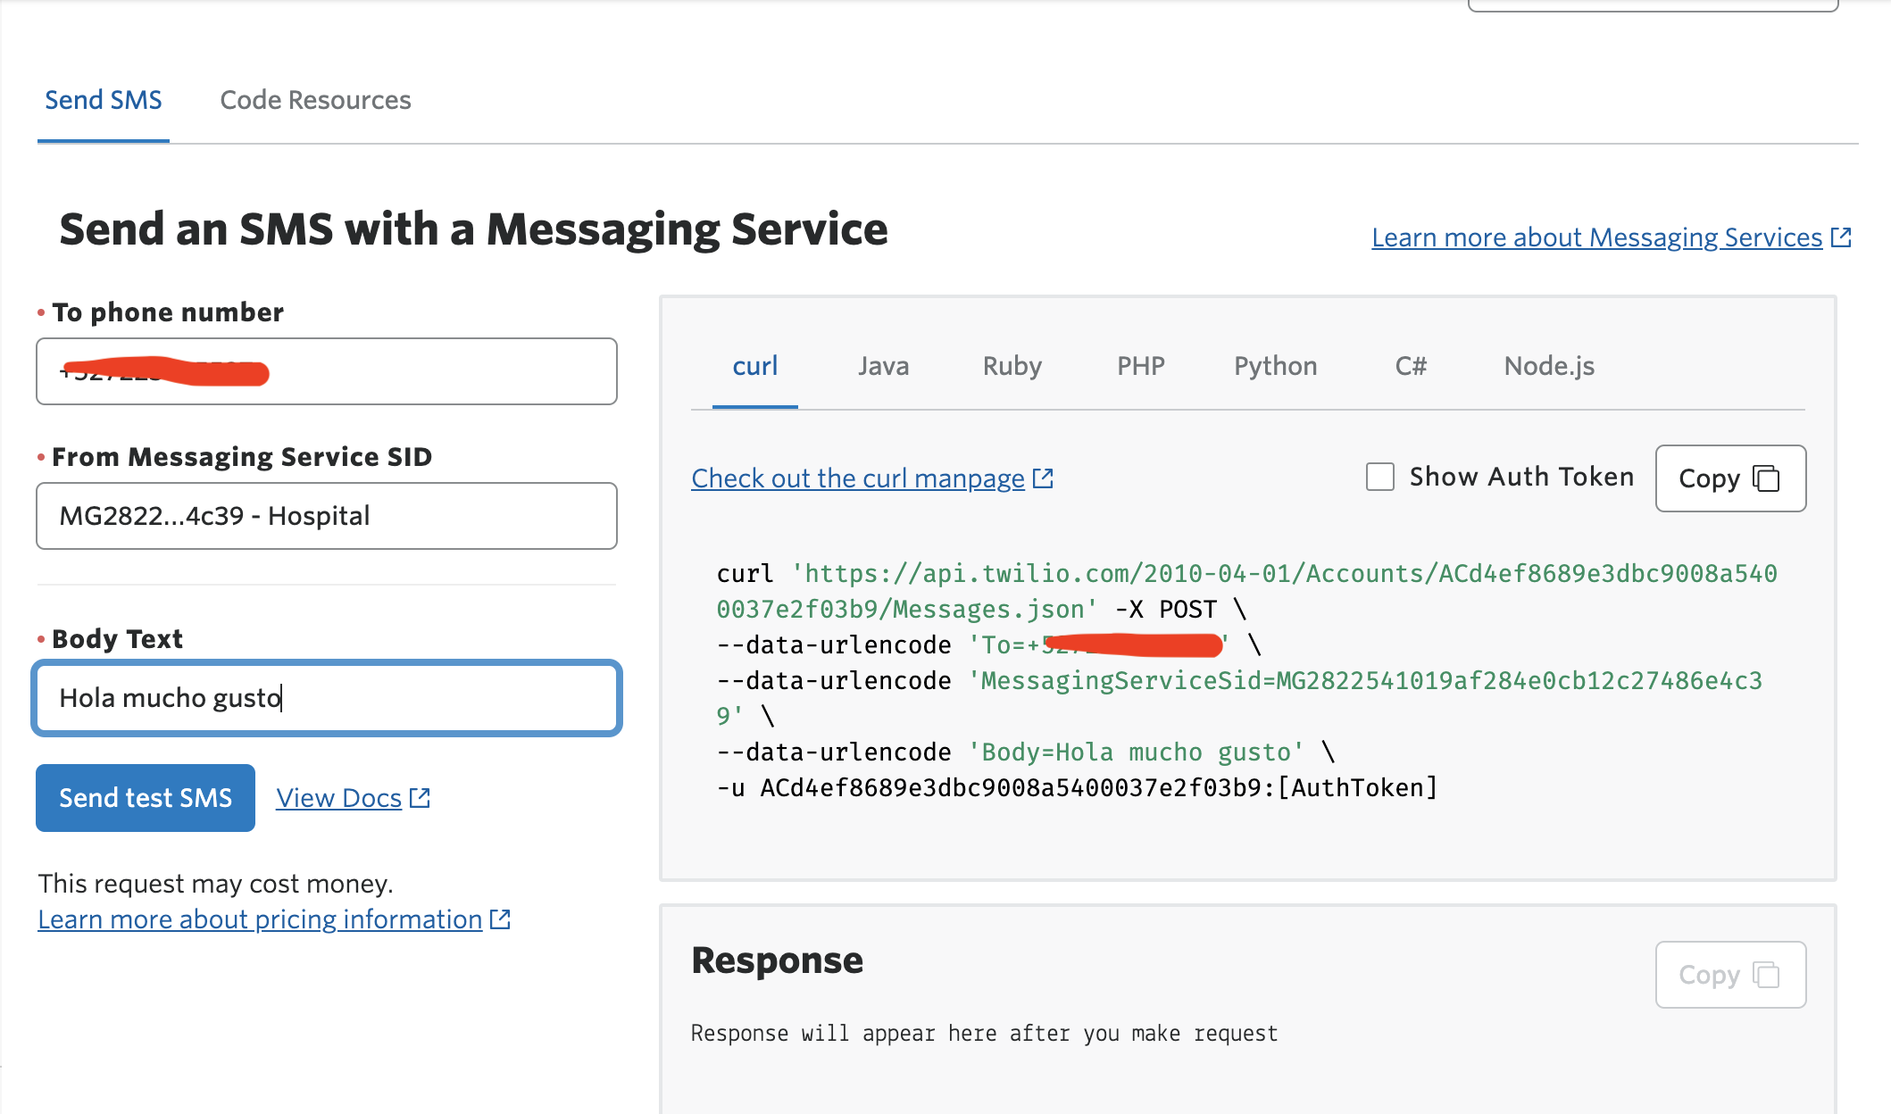Image resolution: width=1891 pixels, height=1114 pixels.
Task: Click into the Body Text input
Action: tap(327, 698)
